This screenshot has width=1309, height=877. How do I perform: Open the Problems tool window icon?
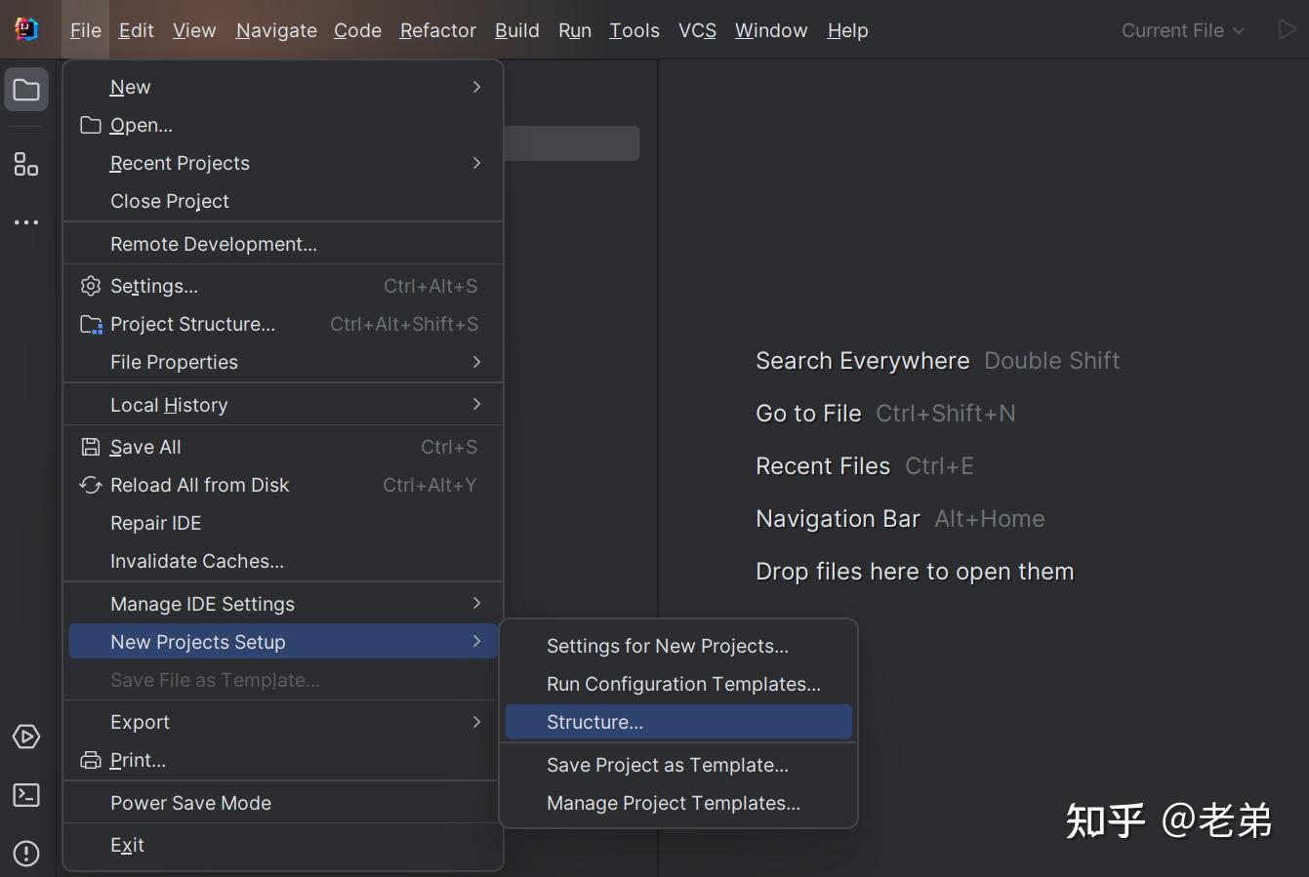[x=26, y=854]
